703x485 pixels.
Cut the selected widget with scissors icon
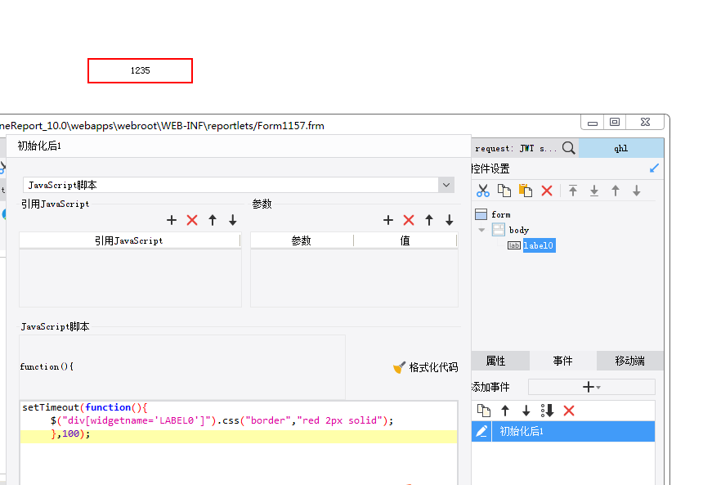(x=483, y=191)
